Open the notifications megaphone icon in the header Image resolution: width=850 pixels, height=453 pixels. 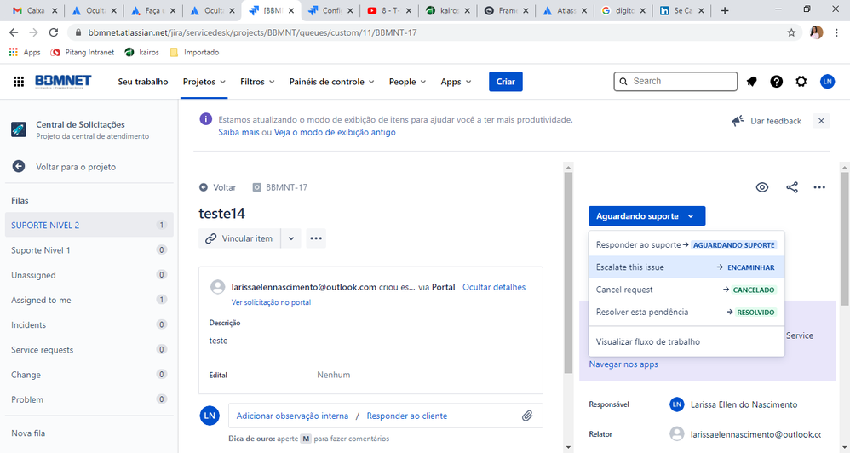click(x=751, y=81)
